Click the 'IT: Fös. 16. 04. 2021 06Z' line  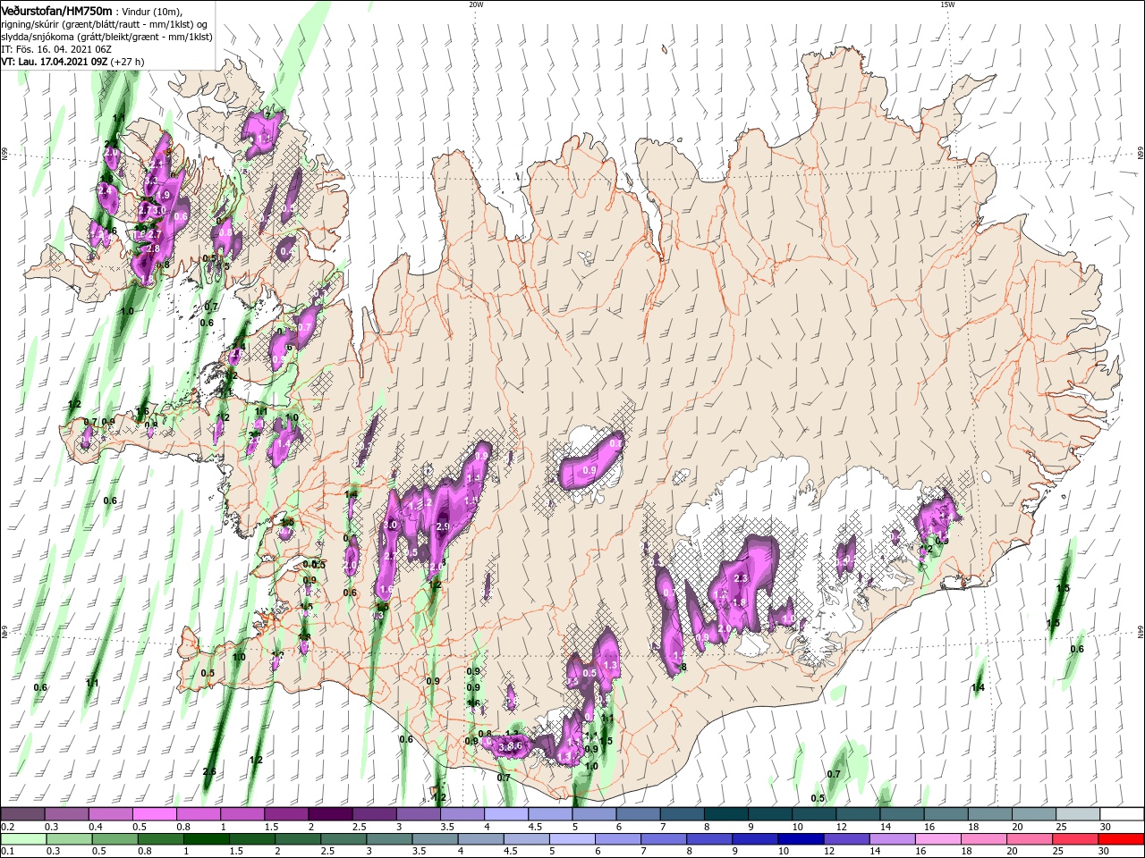click(x=55, y=49)
